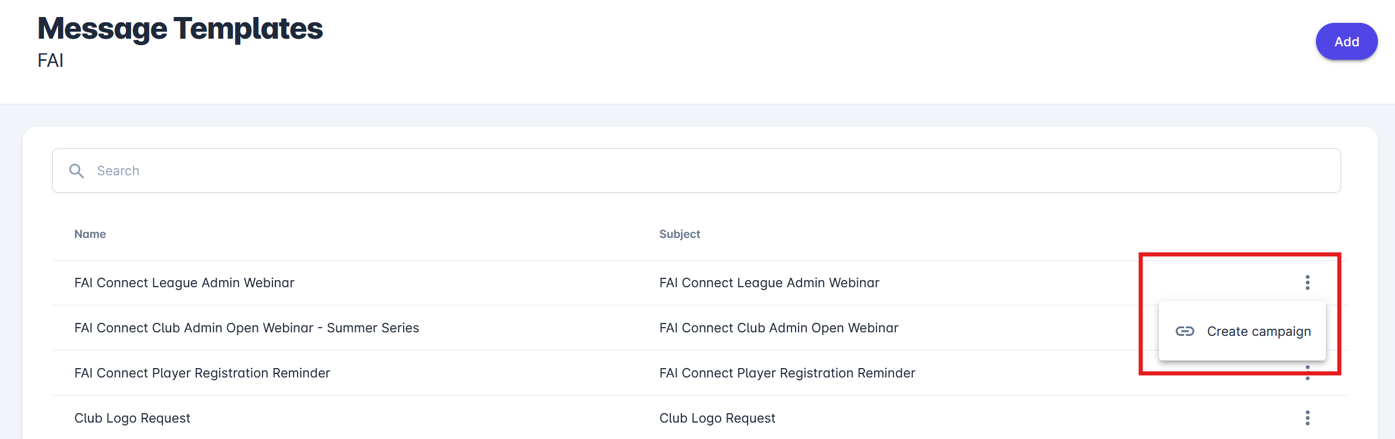This screenshot has width=1395, height=439.
Task: Click the Subject cell FAI Connect League Admin Webinar
Action: [769, 283]
